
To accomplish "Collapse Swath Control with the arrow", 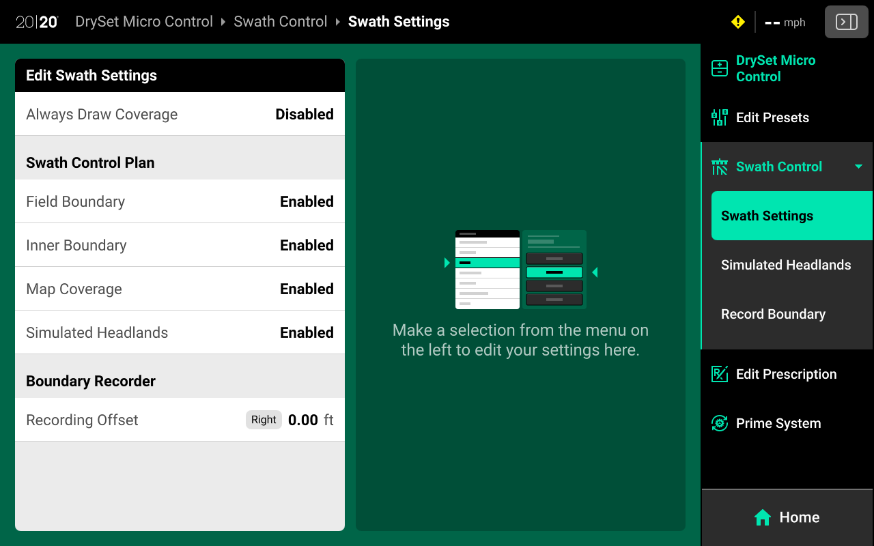I will click(858, 167).
